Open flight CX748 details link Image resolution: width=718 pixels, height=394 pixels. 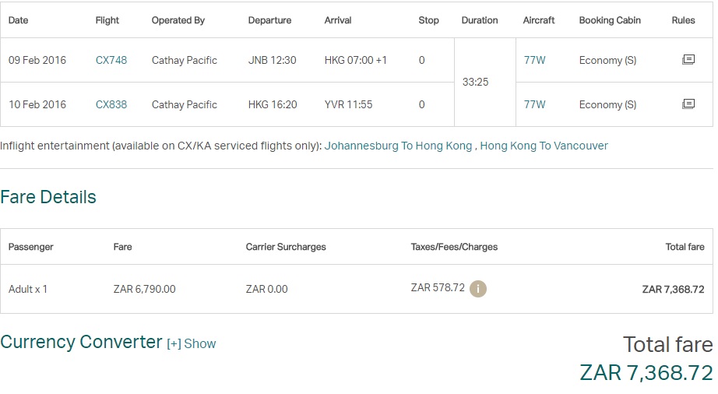111,60
